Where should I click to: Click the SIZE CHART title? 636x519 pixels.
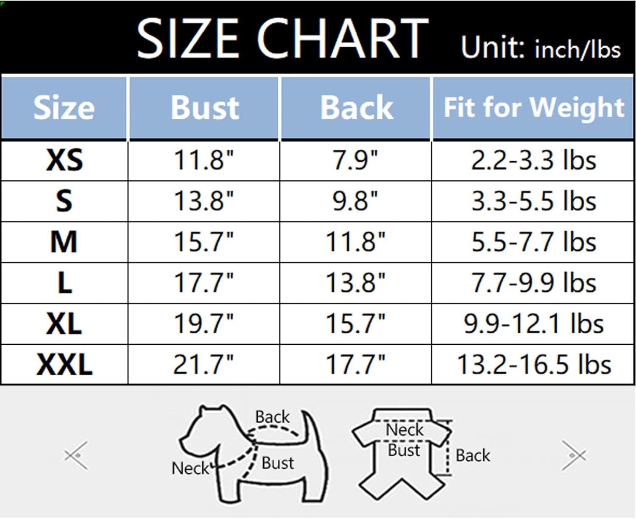pyautogui.click(x=282, y=39)
